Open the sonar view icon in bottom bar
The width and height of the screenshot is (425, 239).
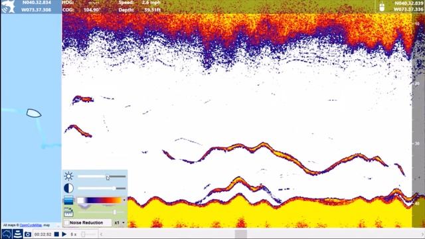tap(18, 234)
